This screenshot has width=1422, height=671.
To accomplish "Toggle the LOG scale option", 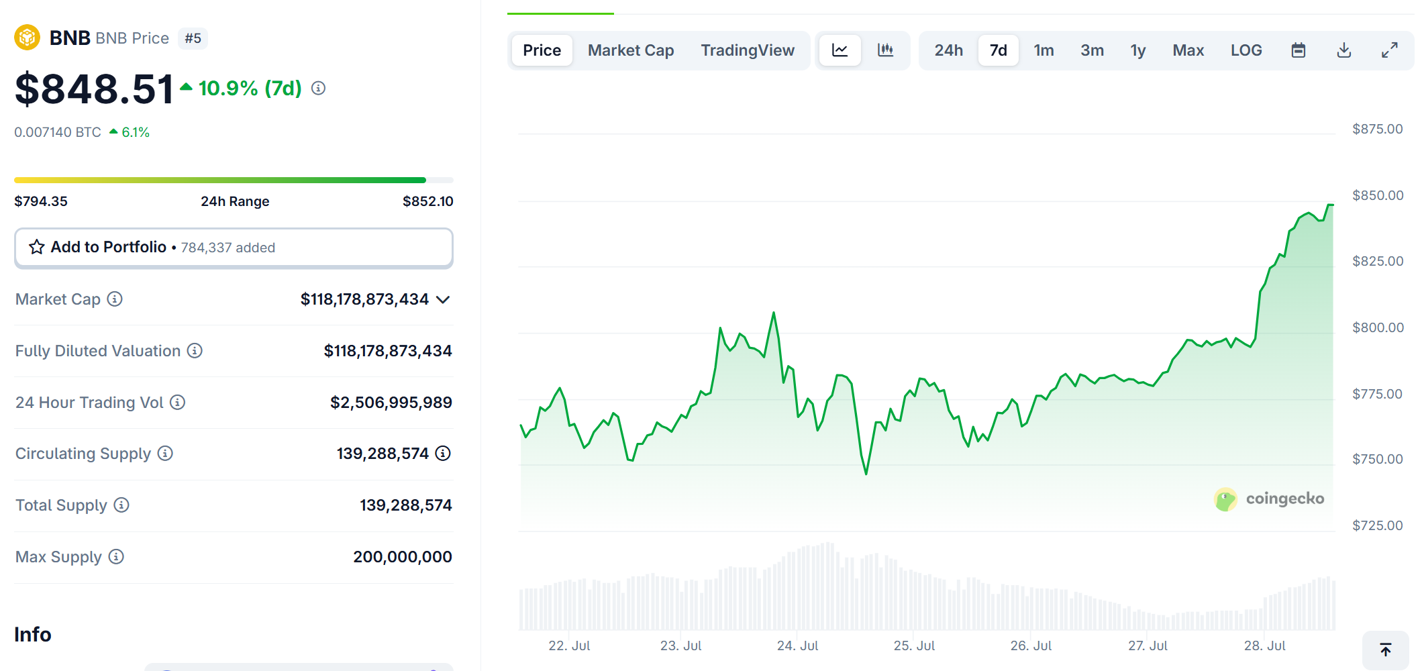I will (1246, 50).
